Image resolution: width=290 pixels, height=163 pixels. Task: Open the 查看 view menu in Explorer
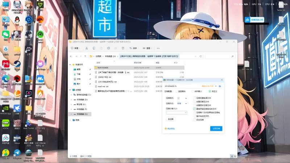[x=148, y=48]
